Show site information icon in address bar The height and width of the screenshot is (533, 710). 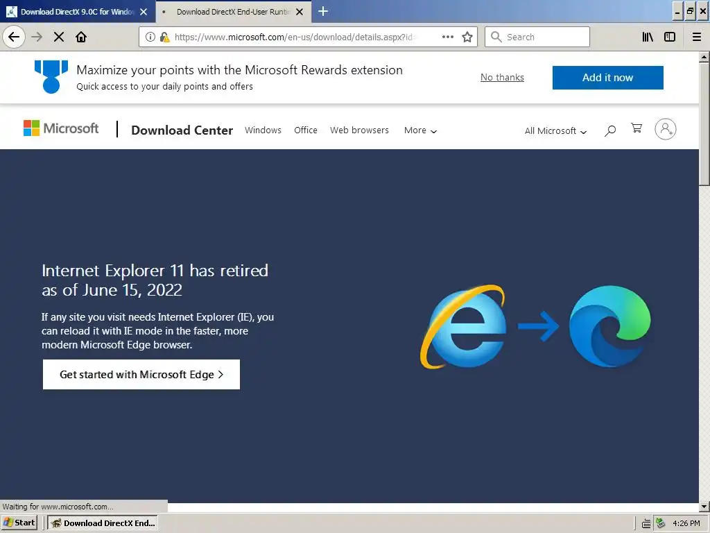tap(150, 37)
